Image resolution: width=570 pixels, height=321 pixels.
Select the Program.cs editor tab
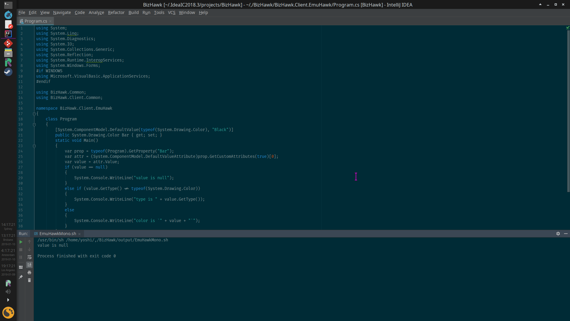(36, 21)
